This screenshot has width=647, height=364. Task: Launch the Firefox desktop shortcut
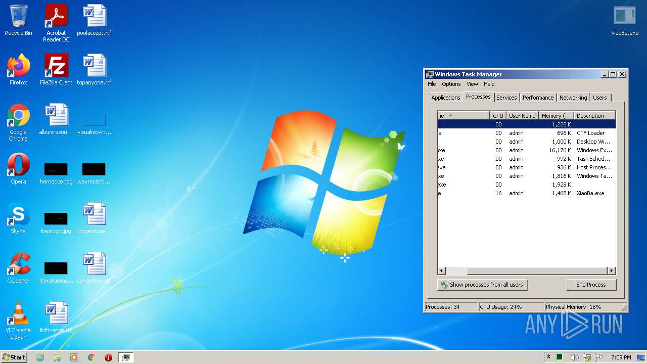18,70
